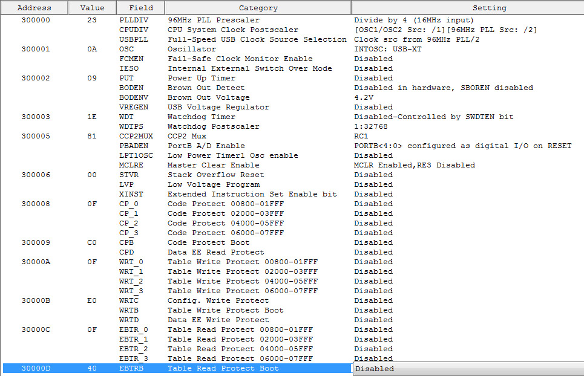The image size is (584, 376).
Task: Click the MCLRE field
Action: point(131,165)
